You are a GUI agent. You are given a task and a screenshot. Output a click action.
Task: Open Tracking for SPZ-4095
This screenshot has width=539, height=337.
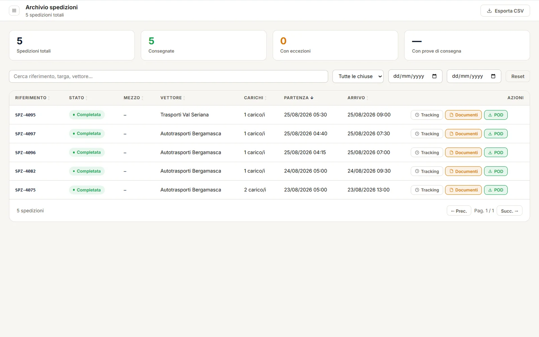click(427, 115)
